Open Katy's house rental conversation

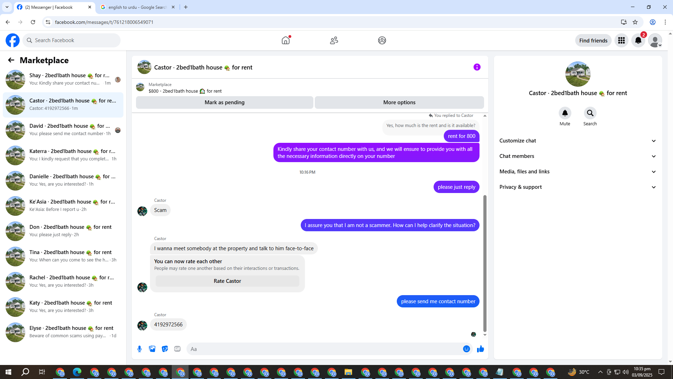pos(63,307)
